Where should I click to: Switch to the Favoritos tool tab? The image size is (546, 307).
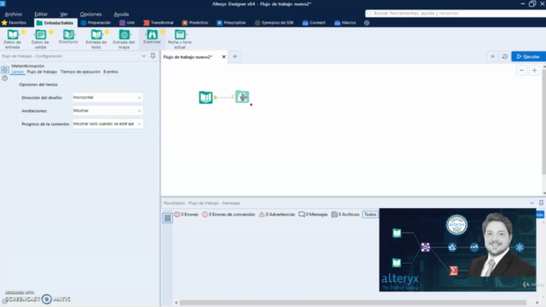coord(15,23)
